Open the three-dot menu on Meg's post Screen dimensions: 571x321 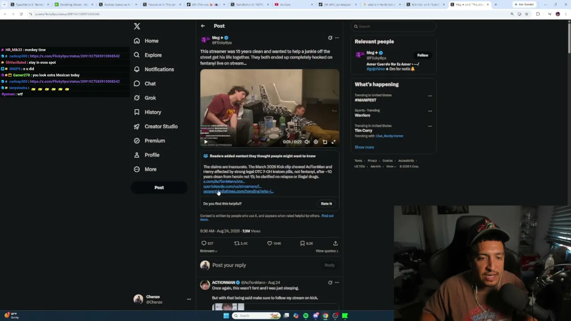[x=337, y=38]
